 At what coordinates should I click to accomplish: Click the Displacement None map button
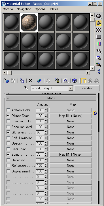pyautogui.click(x=71, y=171)
